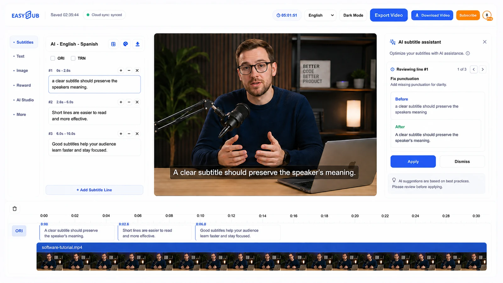503x283 pixels.
Task: Go to the next AI suggestion
Action: point(483,69)
